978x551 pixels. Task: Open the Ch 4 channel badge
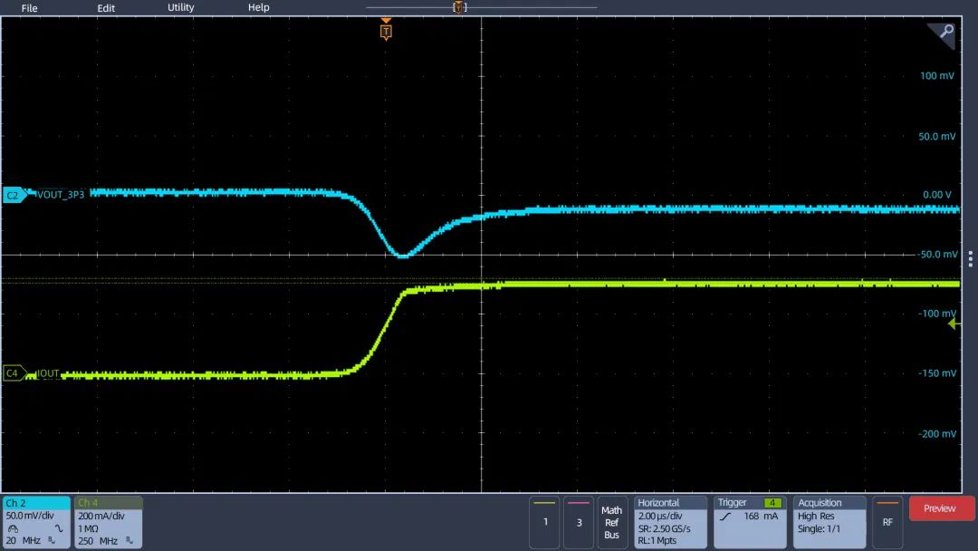tap(109, 522)
